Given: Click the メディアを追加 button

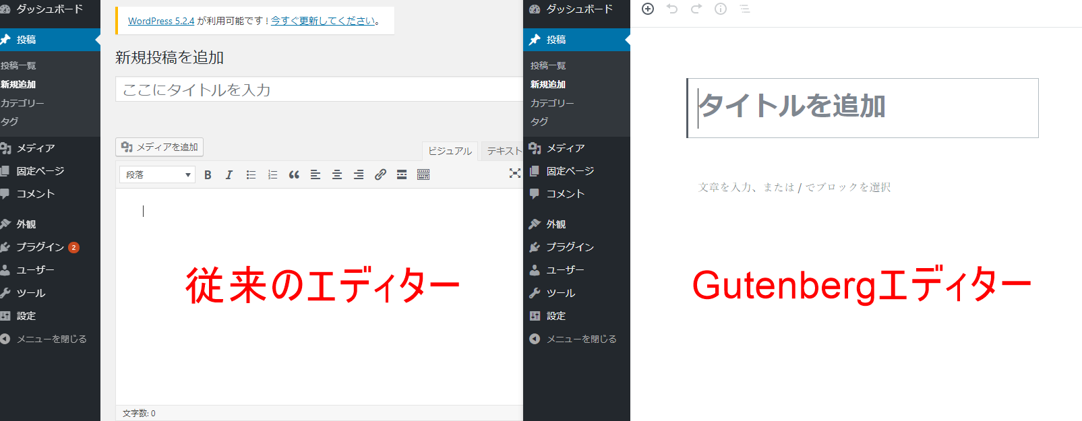Looking at the screenshot, I should pyautogui.click(x=160, y=147).
